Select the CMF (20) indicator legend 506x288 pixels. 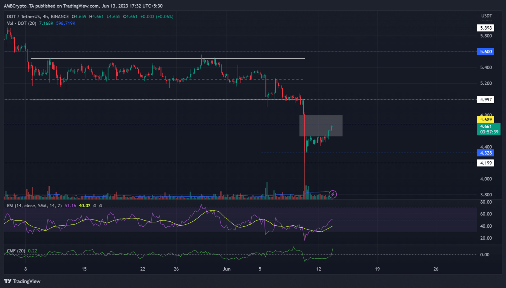16,251
